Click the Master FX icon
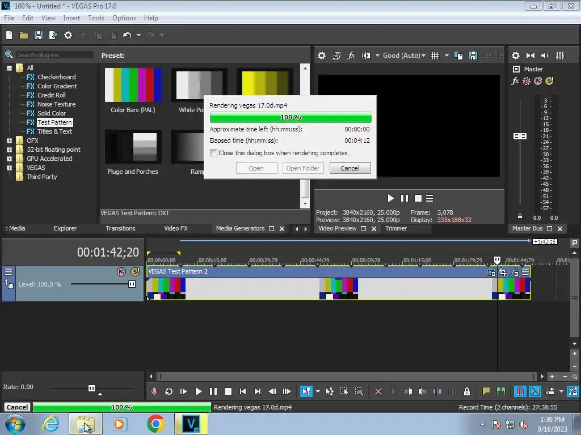Image resolution: width=581 pixels, height=435 pixels. (x=515, y=81)
